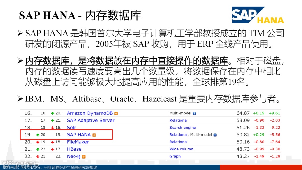Viewport: 302px width, 170px height.
Task: Click the Solr database link
Action: click(72, 127)
